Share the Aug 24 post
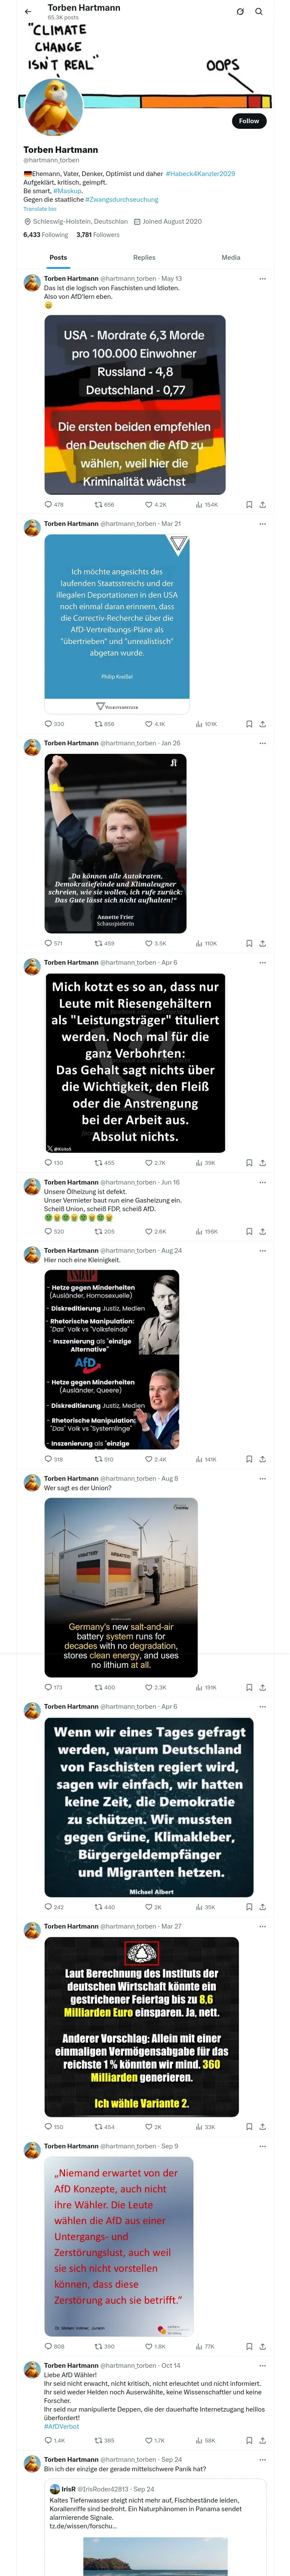This screenshot has height=2576, width=290. (x=262, y=1459)
